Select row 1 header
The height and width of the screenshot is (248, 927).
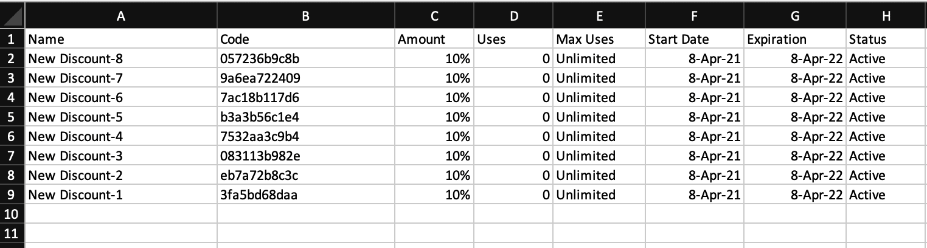click(12, 40)
